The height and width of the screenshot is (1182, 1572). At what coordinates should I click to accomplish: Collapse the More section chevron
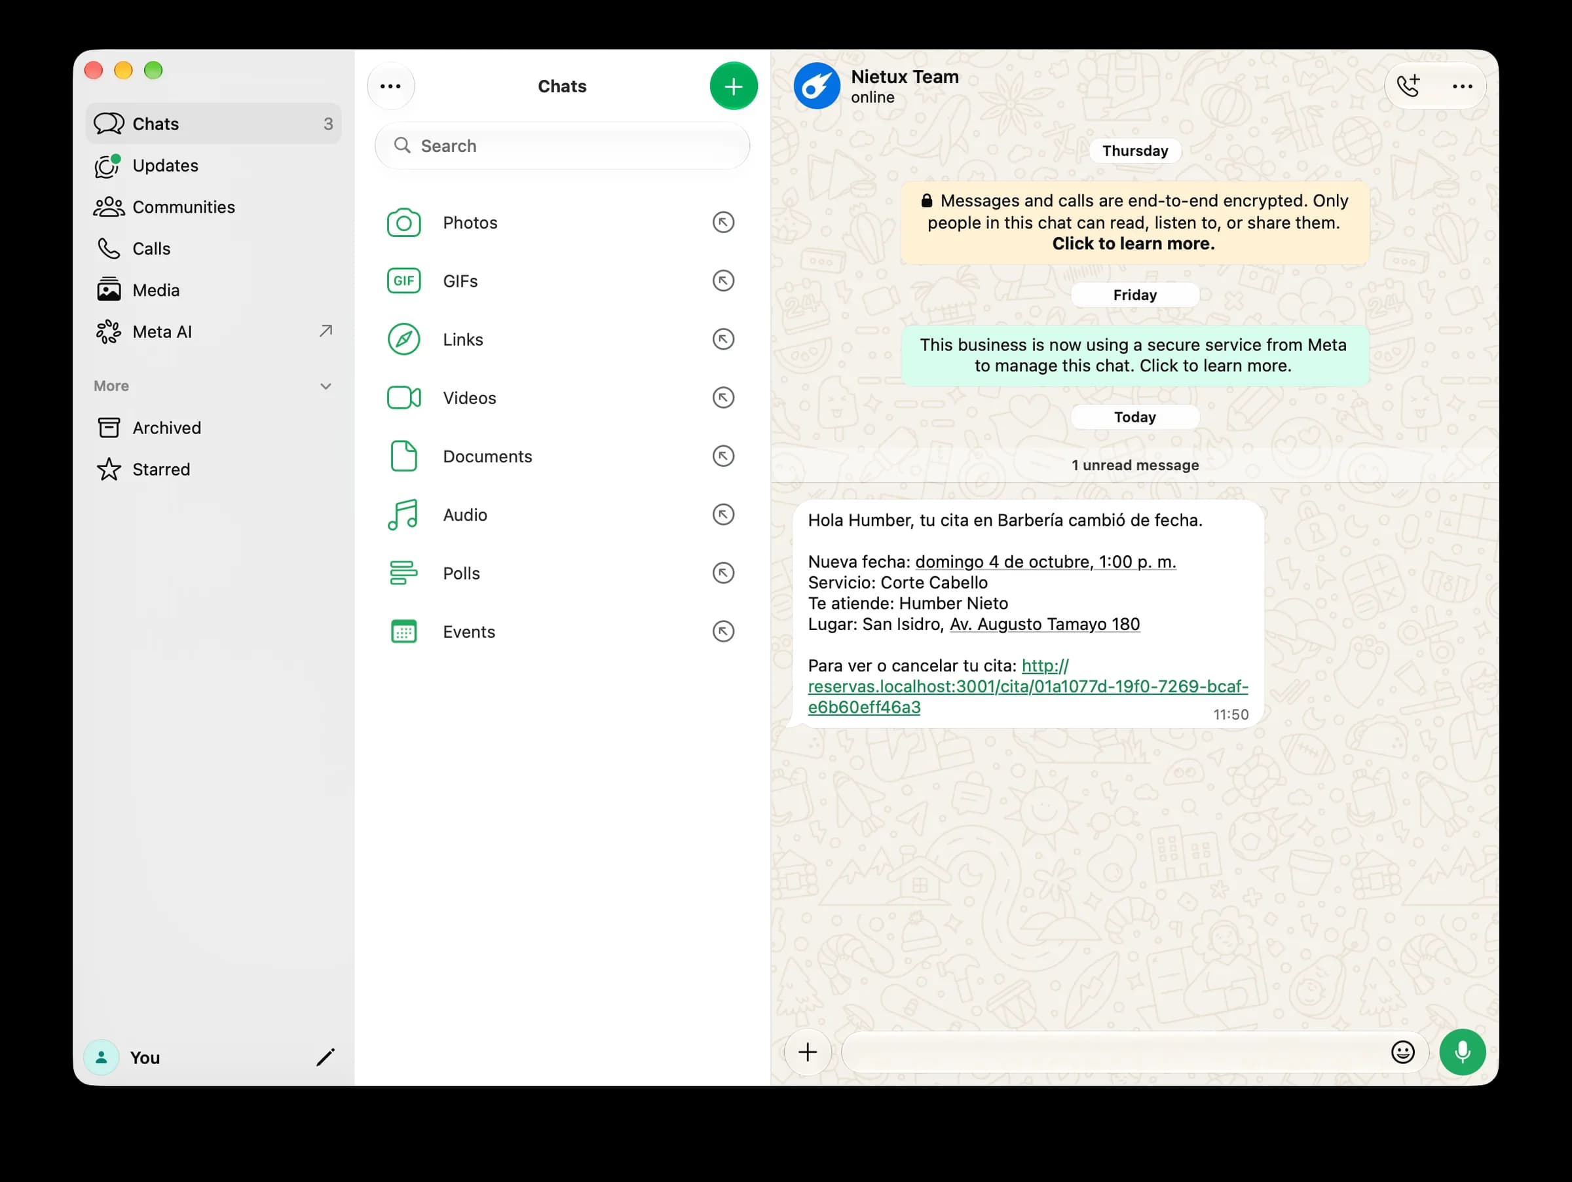pyautogui.click(x=326, y=386)
